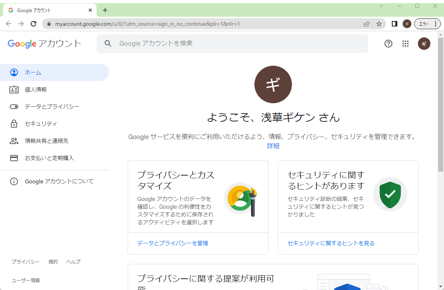This screenshot has width=444, height=290.
Task: Click the scrollbar down arrow
Action: coord(440,286)
